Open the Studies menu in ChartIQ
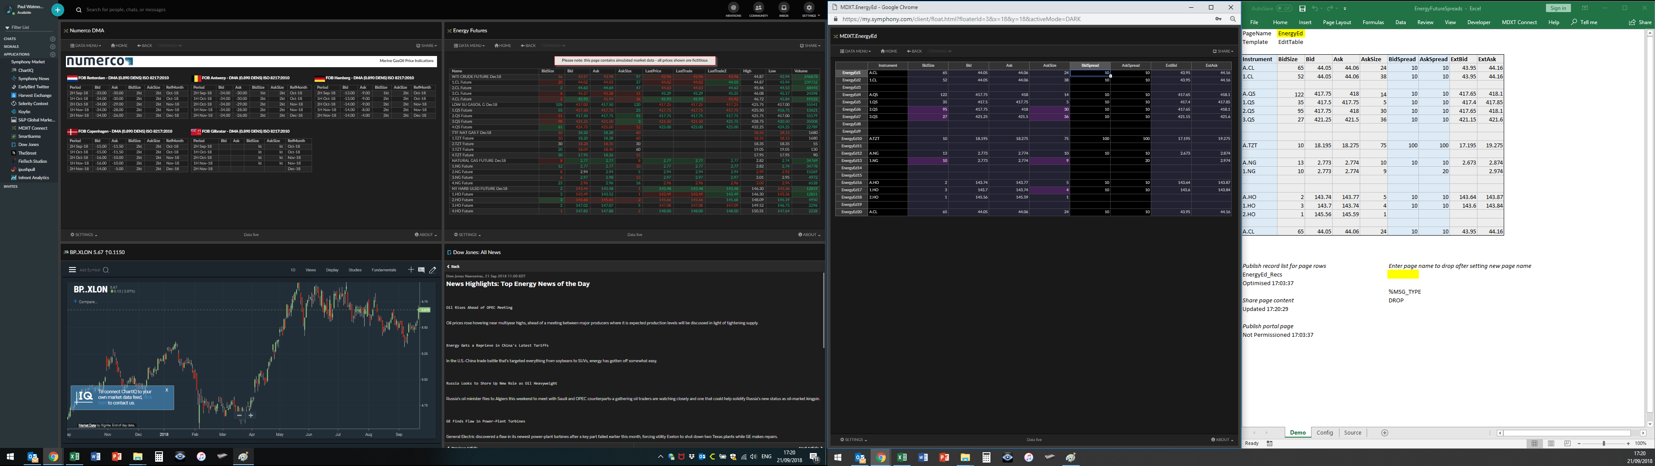Screen dimensions: 1655x466 click(x=355, y=270)
